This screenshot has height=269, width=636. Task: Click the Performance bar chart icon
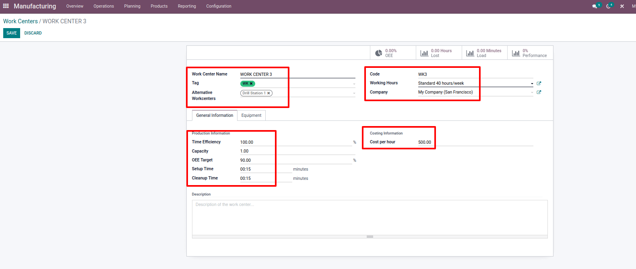point(516,53)
